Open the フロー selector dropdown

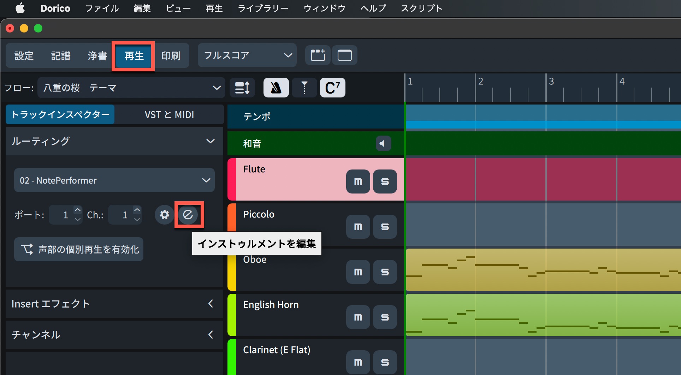(x=131, y=88)
